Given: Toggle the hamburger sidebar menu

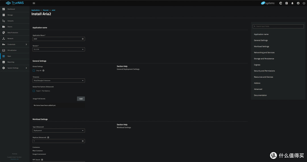Looking at the screenshot, I should tap(34, 3).
